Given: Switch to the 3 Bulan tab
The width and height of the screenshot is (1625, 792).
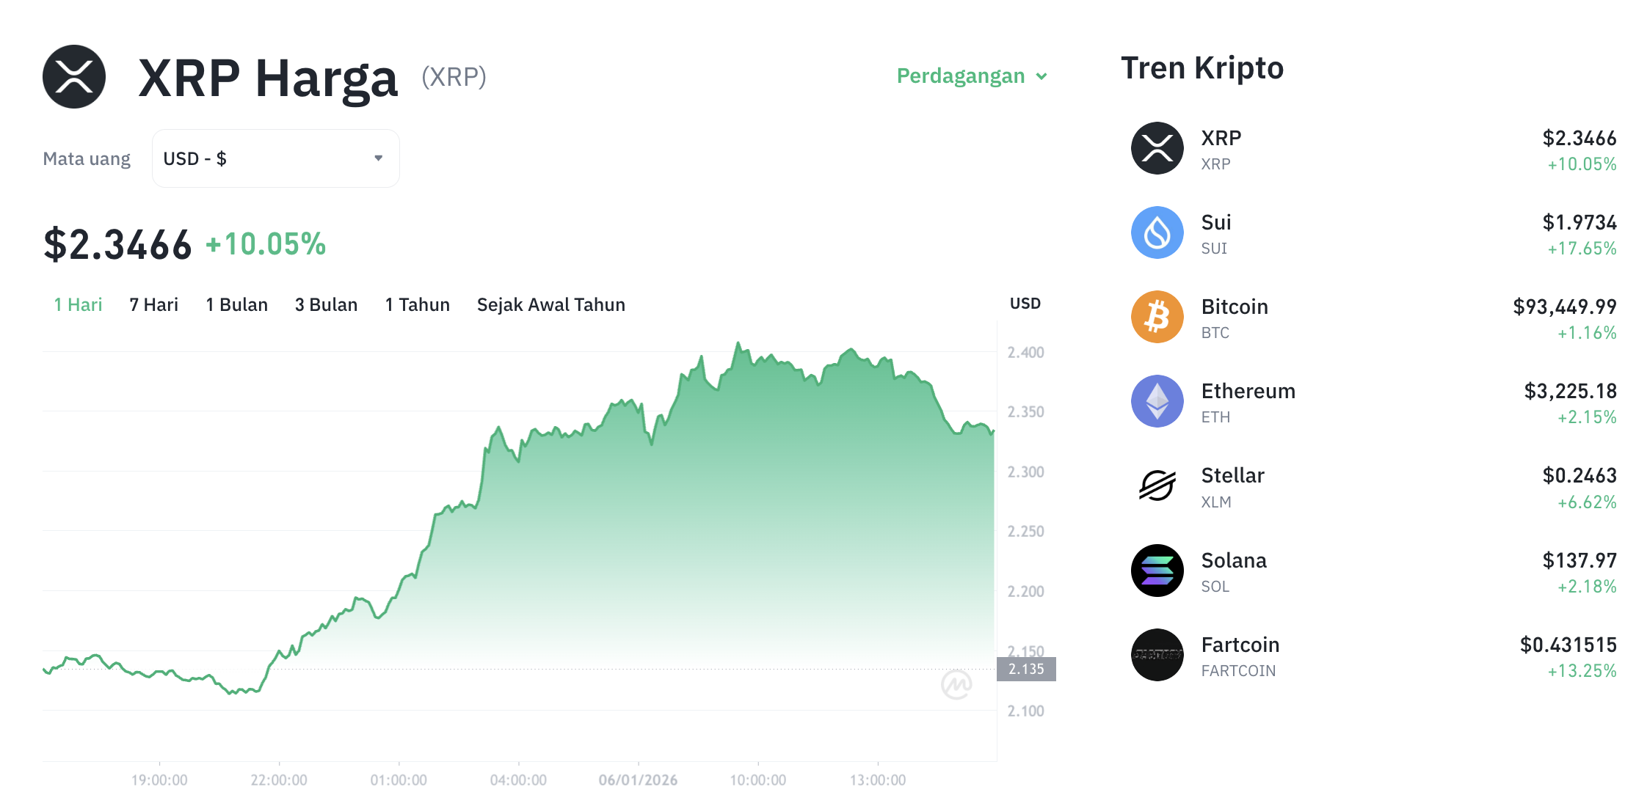Looking at the screenshot, I should tap(326, 304).
